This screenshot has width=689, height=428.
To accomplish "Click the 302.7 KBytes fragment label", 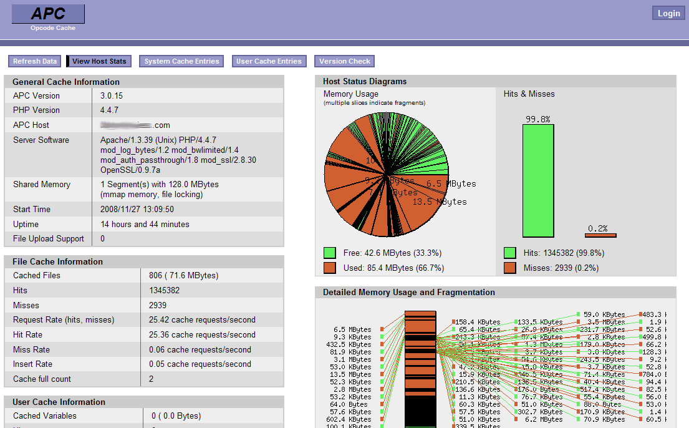I will click(540, 412).
